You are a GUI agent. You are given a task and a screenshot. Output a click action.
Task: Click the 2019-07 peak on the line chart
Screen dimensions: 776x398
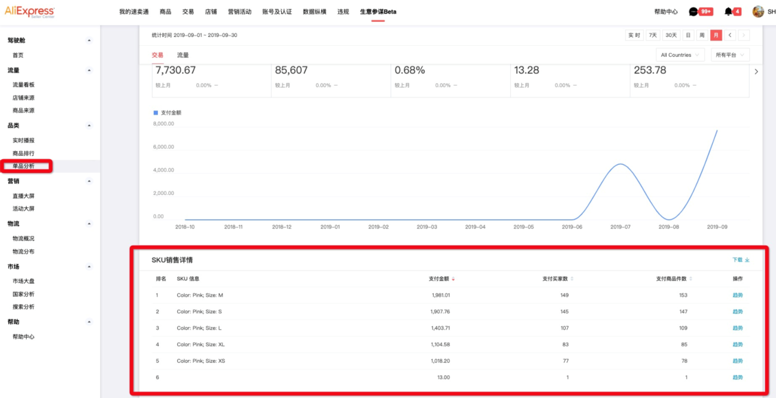(620, 164)
